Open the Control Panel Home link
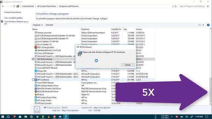The height and width of the screenshot is (119, 212). (x=13, y=13)
